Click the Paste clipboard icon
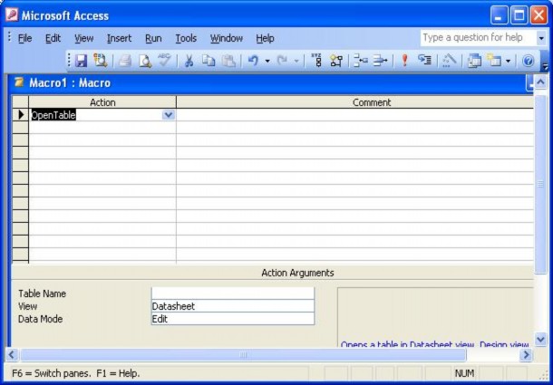 [228, 61]
